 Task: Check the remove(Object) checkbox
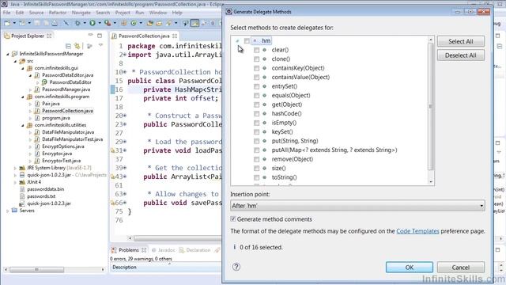pyautogui.click(x=256, y=159)
